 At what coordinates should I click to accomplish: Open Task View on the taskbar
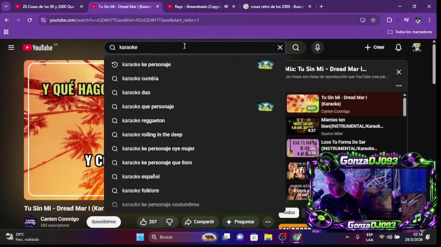[226, 237]
